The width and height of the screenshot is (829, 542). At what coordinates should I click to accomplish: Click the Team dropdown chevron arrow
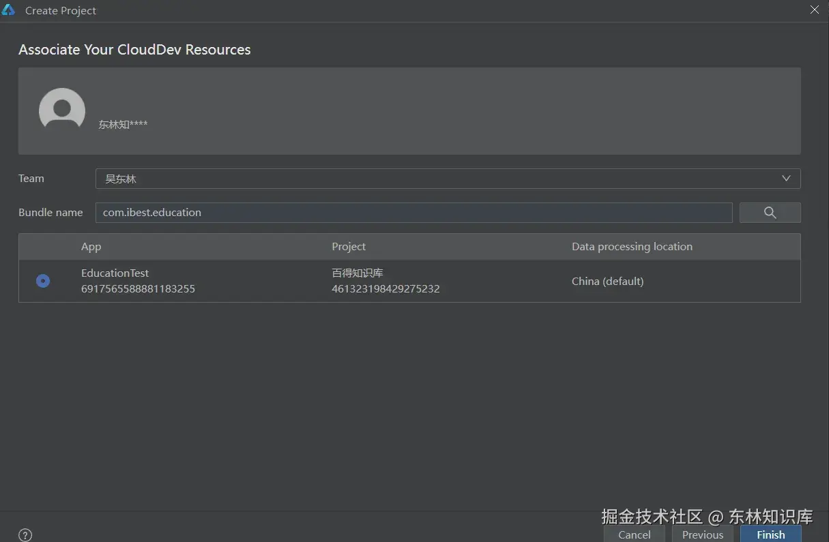click(x=786, y=179)
